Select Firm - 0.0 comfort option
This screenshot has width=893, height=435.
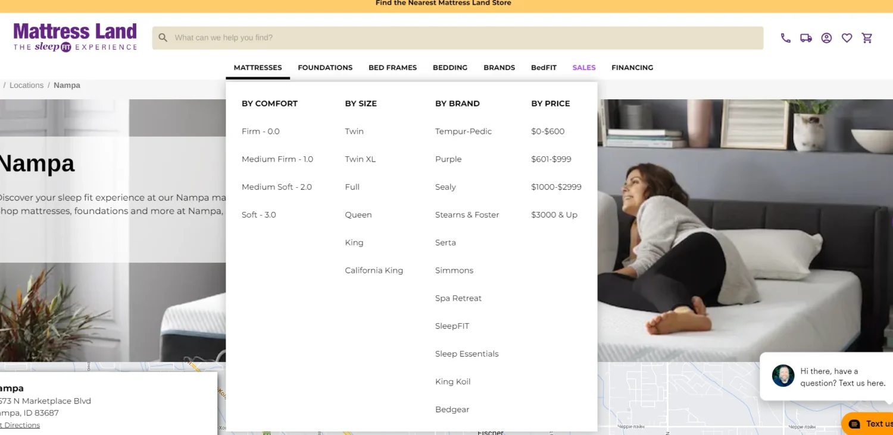[x=261, y=131]
